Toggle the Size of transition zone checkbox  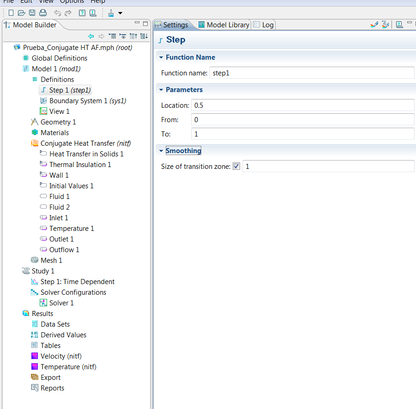(236, 167)
